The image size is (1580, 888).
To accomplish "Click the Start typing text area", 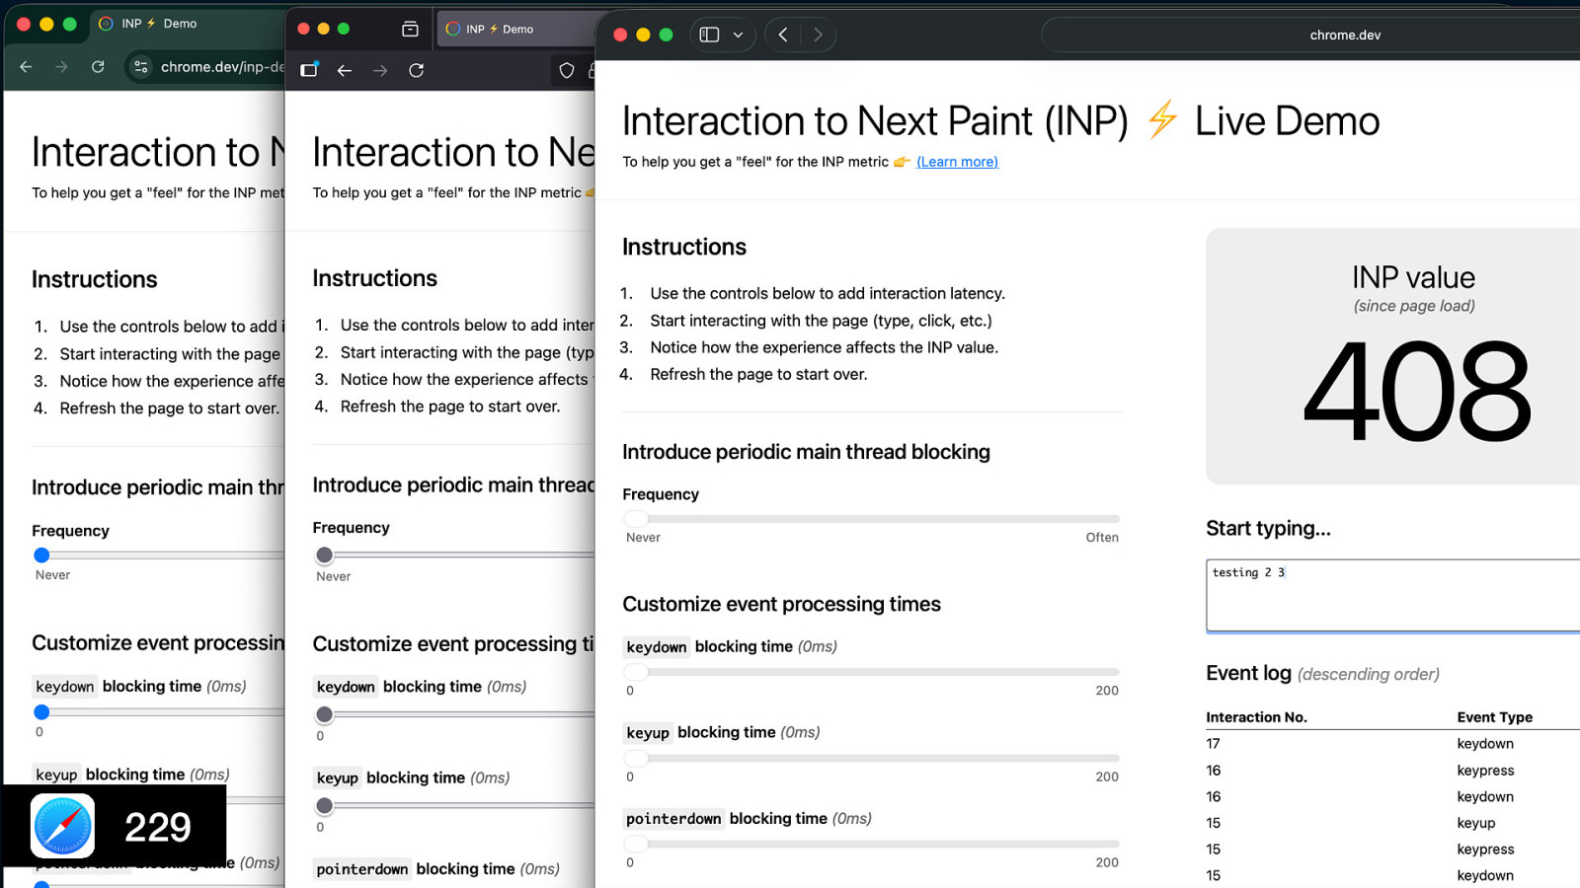I will click(x=1392, y=595).
